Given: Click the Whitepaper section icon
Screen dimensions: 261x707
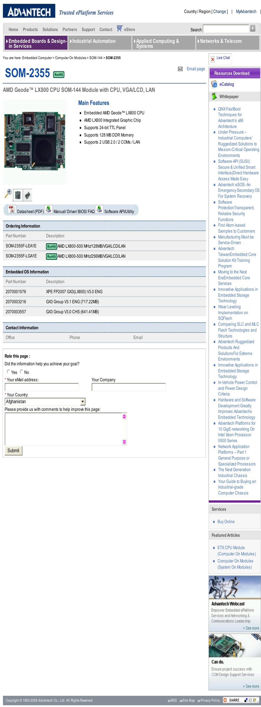Looking at the screenshot, I should coord(214,97).
